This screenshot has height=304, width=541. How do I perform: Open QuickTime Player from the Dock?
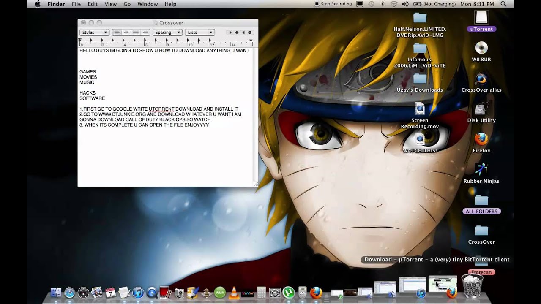click(x=151, y=292)
